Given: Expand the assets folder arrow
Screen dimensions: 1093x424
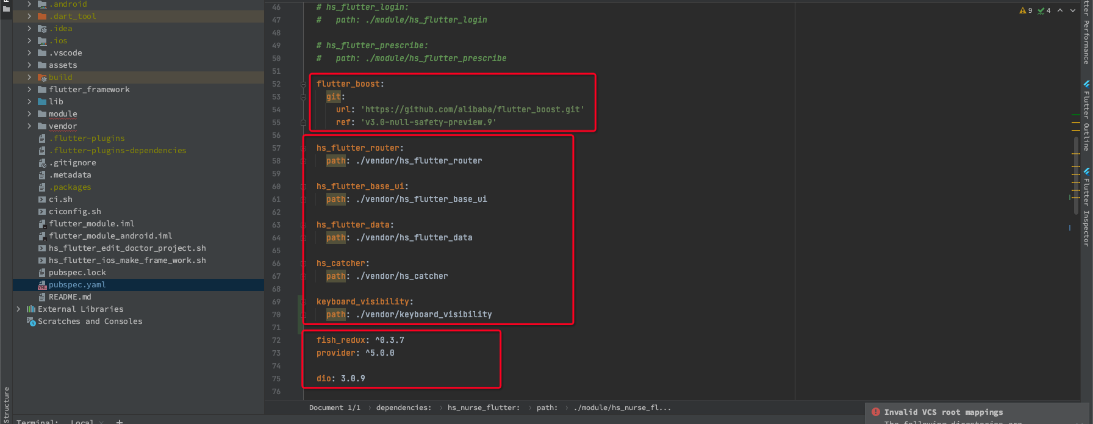Looking at the screenshot, I should [29, 65].
